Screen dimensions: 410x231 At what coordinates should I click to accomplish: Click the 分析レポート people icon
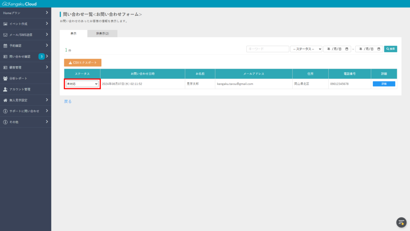pyautogui.click(x=5, y=78)
